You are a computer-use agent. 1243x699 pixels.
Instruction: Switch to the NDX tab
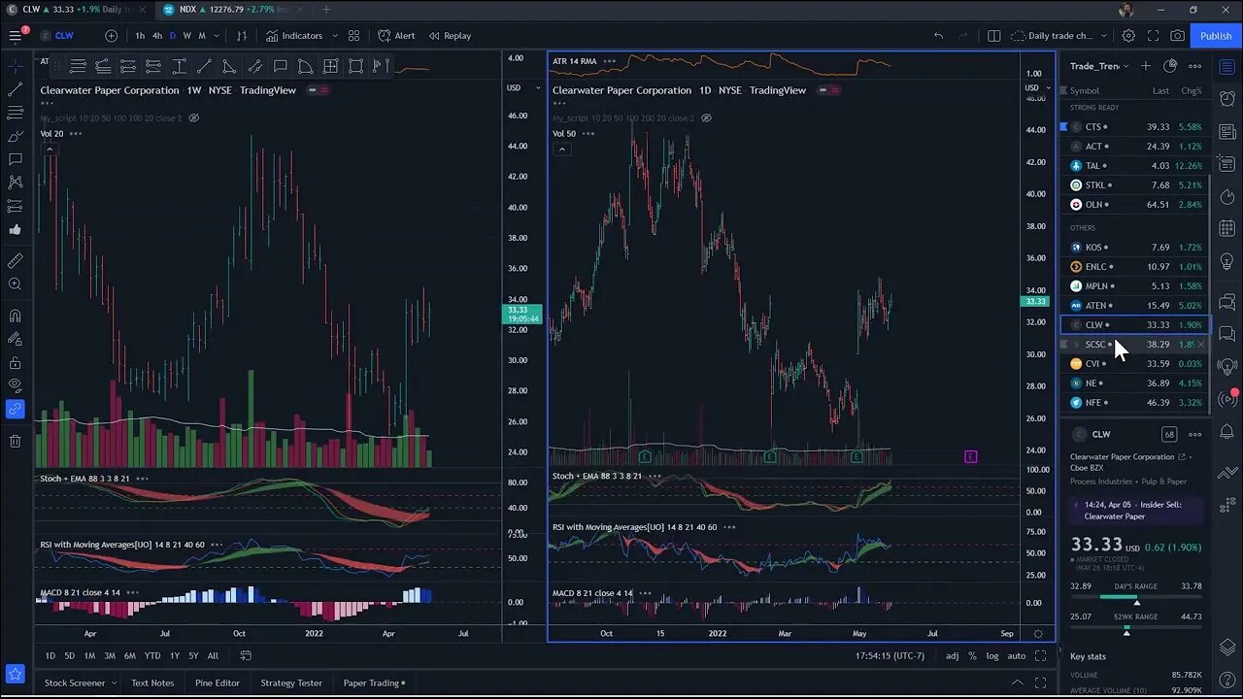point(231,10)
